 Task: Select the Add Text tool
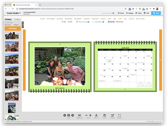tap(96, 115)
